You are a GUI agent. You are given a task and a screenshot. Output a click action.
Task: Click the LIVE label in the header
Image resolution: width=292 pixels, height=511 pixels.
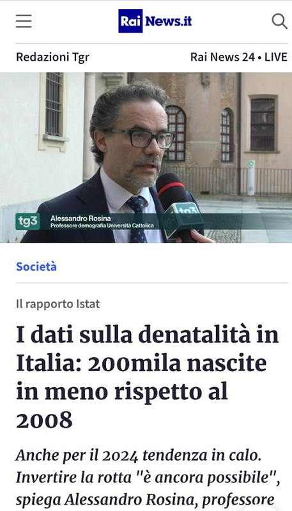pyautogui.click(x=275, y=57)
